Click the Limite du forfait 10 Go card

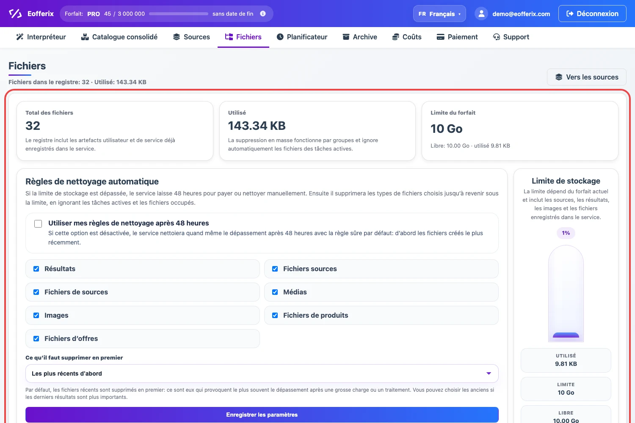[x=520, y=131]
